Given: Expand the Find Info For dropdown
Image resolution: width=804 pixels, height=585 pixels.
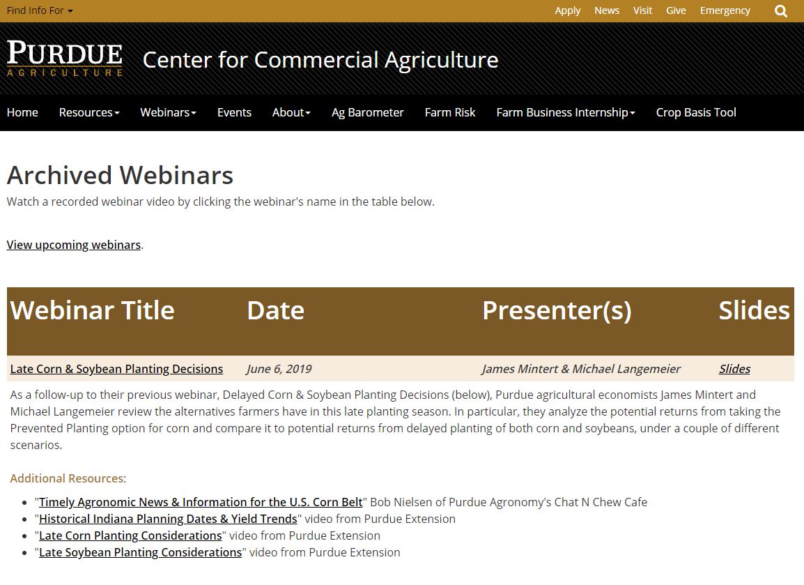Looking at the screenshot, I should click(x=40, y=10).
